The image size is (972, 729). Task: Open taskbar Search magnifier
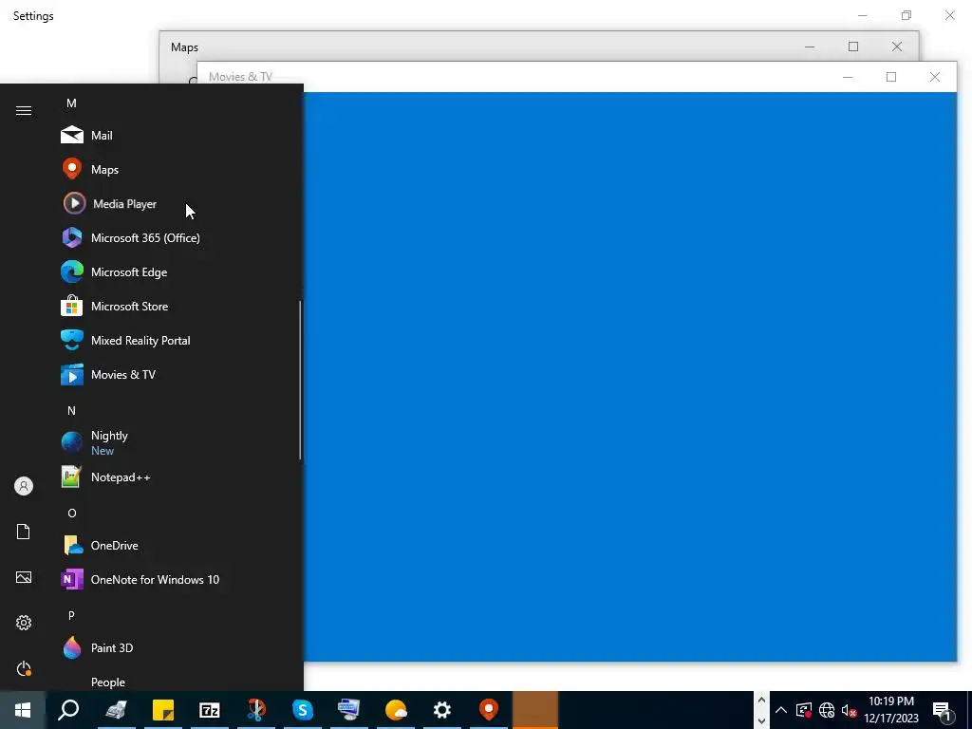(68, 710)
